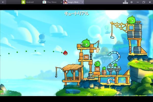This screenshot has width=153, height=102.
Task: Tap the large pig atop the right stone tower
Action: click(131, 20)
